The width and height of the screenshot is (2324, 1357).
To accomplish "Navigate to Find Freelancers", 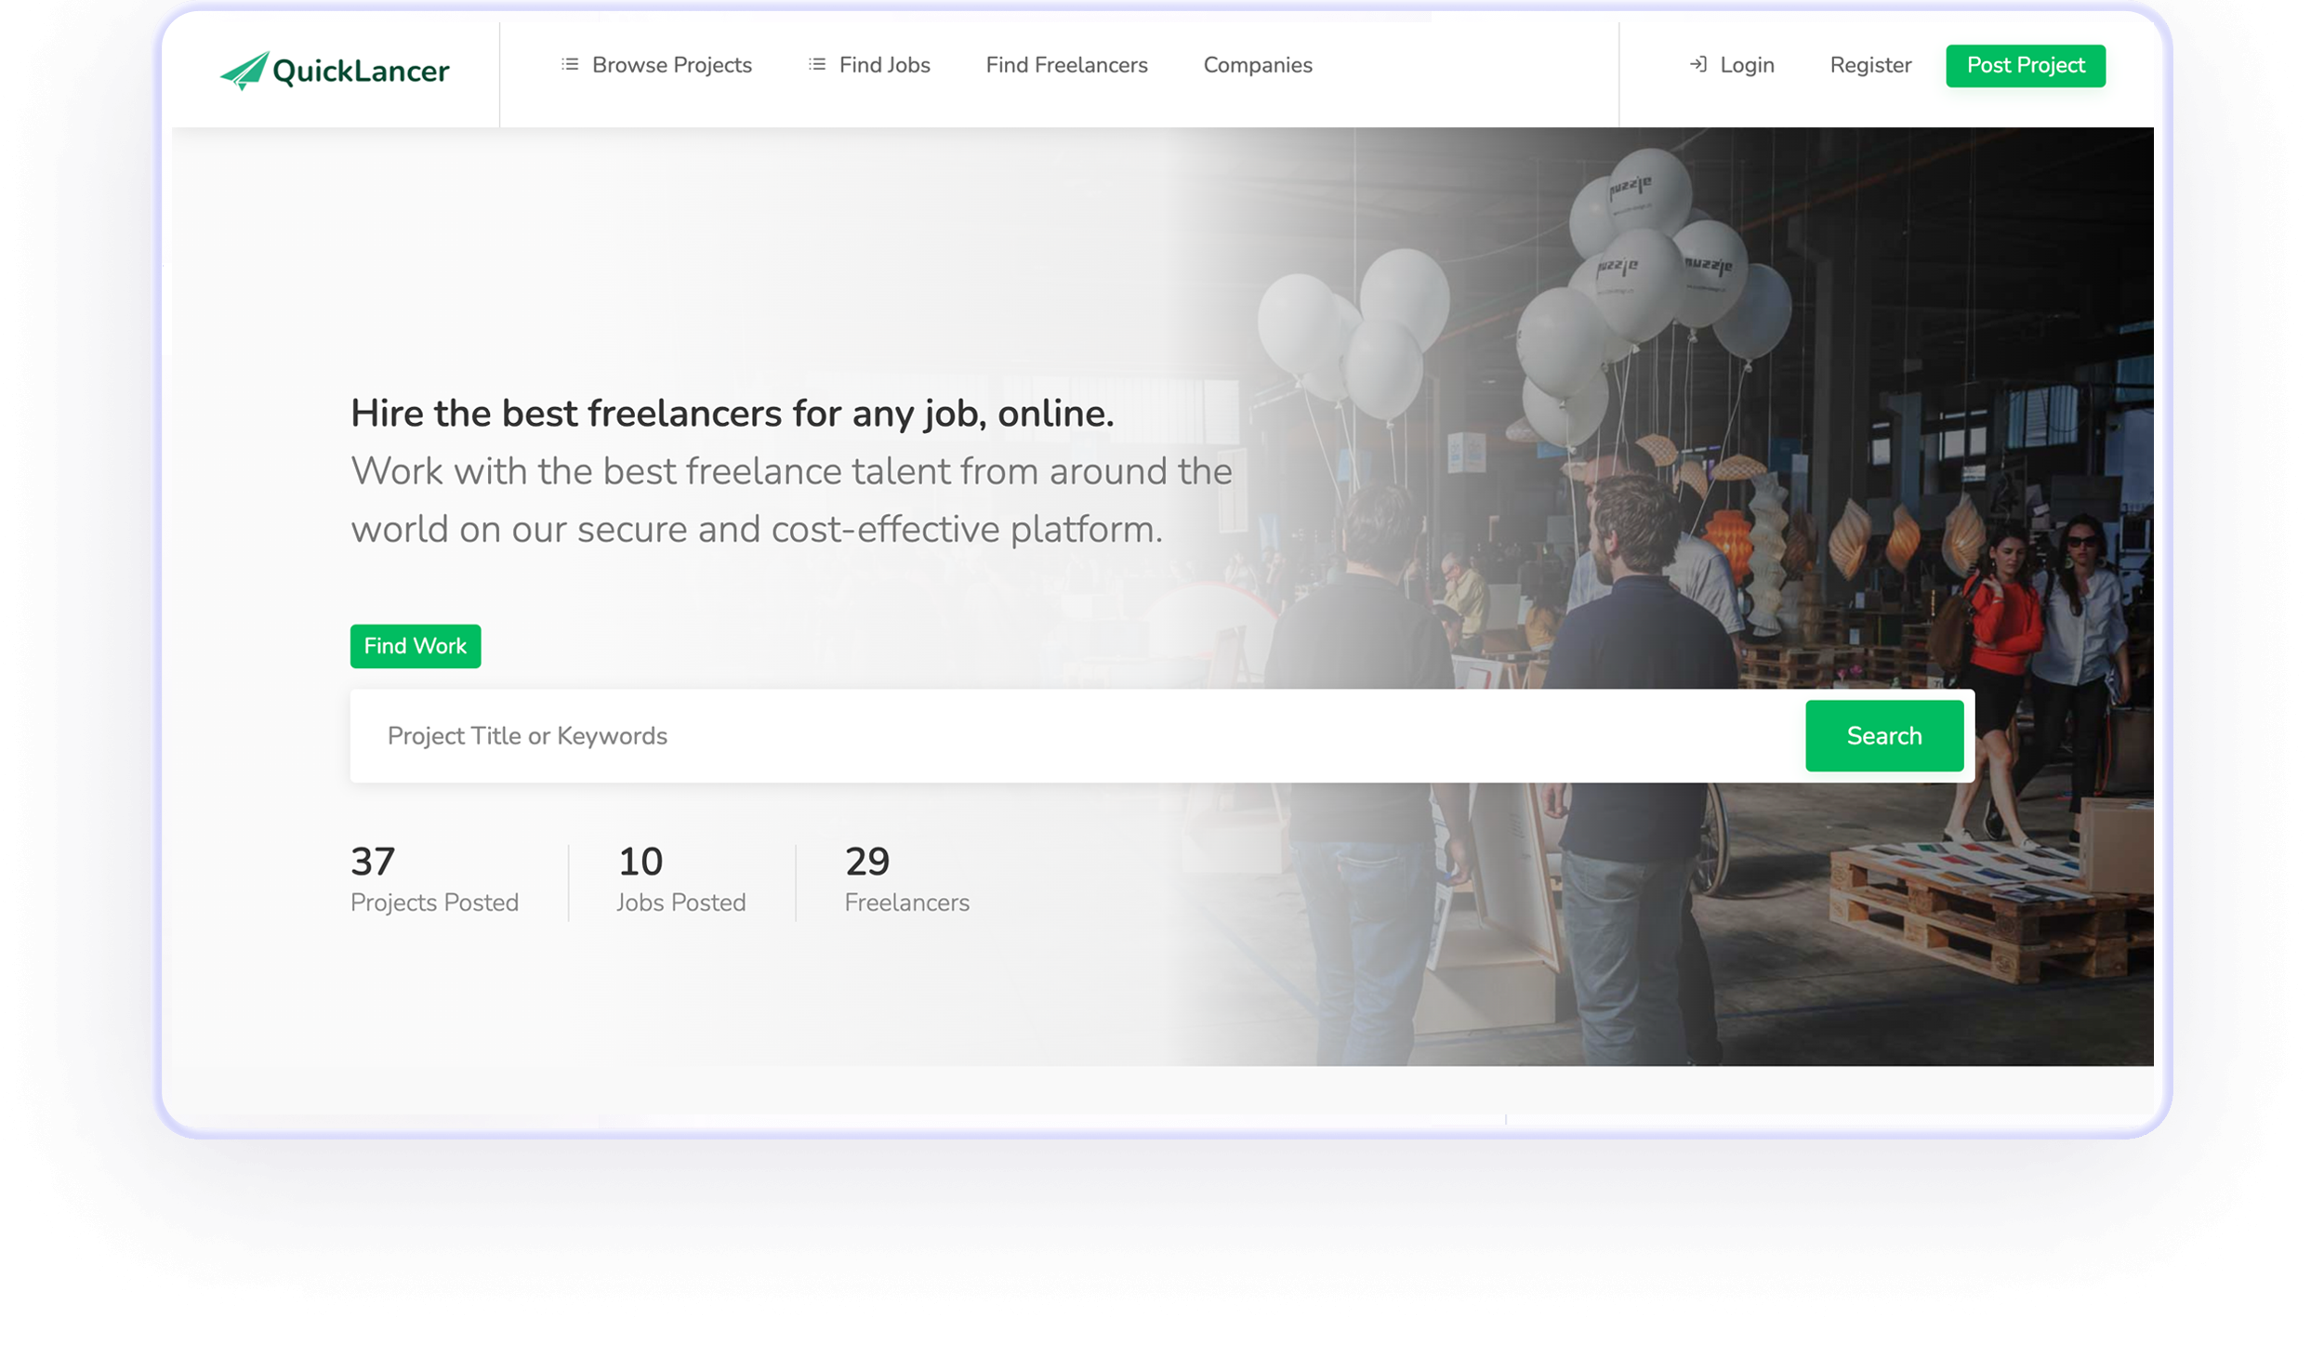I will pyautogui.click(x=1065, y=65).
